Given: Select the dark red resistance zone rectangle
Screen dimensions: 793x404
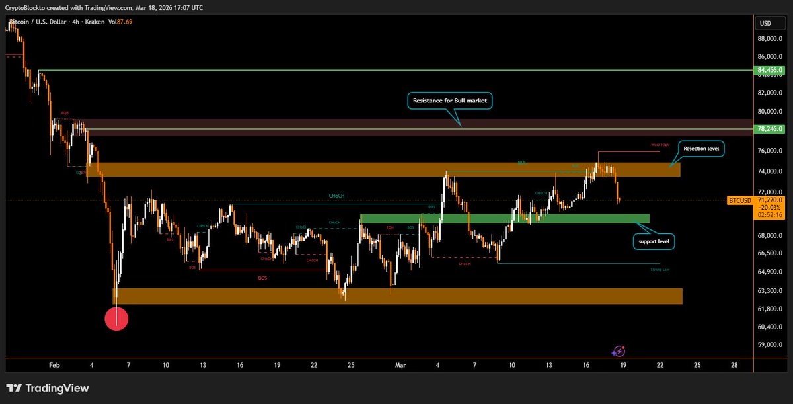Looking at the screenshot, I should tap(412, 128).
